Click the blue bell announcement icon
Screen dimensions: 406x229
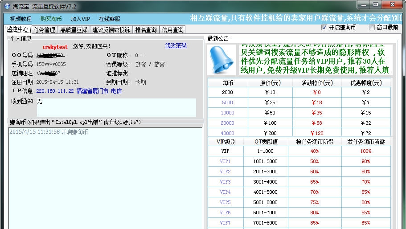tap(221, 60)
